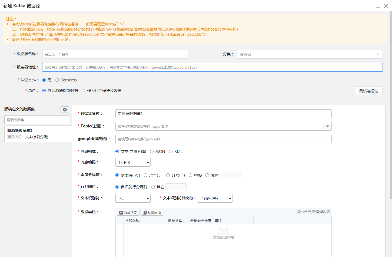The width and height of the screenshot is (392, 257).
Task: Select 无 authentication radio button
Action: click(x=44, y=80)
